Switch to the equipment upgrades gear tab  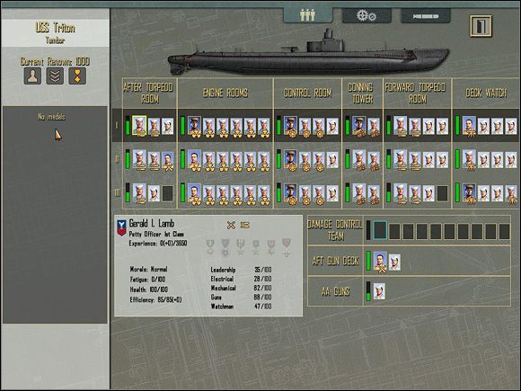tap(366, 15)
